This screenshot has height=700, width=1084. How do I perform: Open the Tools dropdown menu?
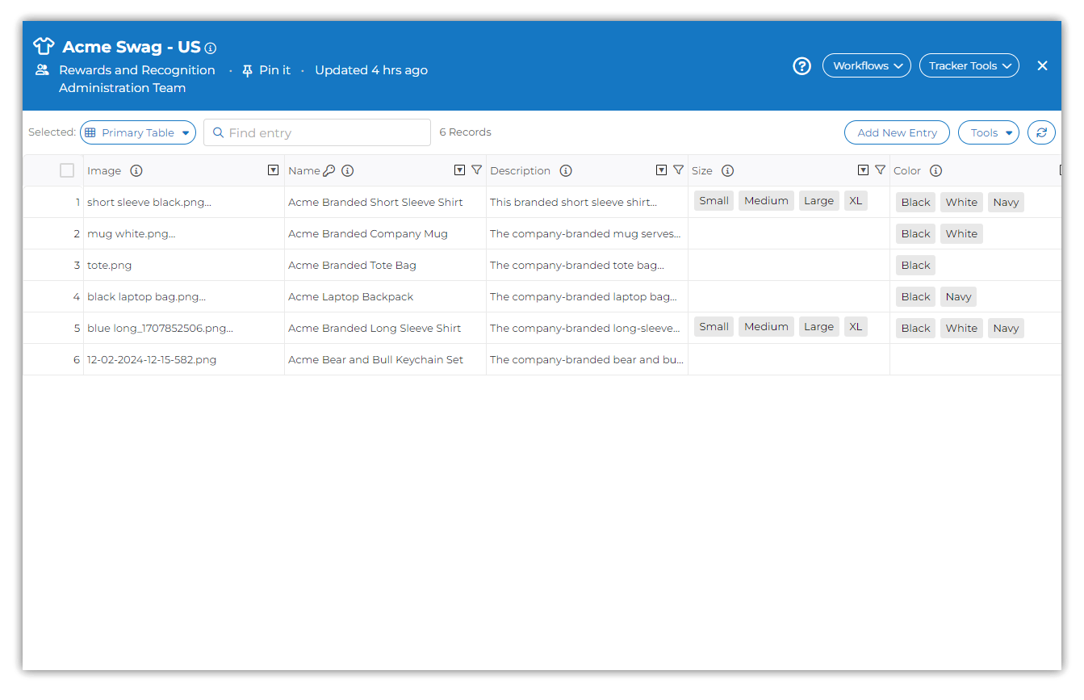pos(988,132)
